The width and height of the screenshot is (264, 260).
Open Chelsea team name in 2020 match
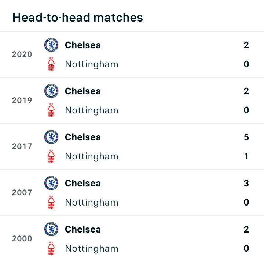coord(83,45)
